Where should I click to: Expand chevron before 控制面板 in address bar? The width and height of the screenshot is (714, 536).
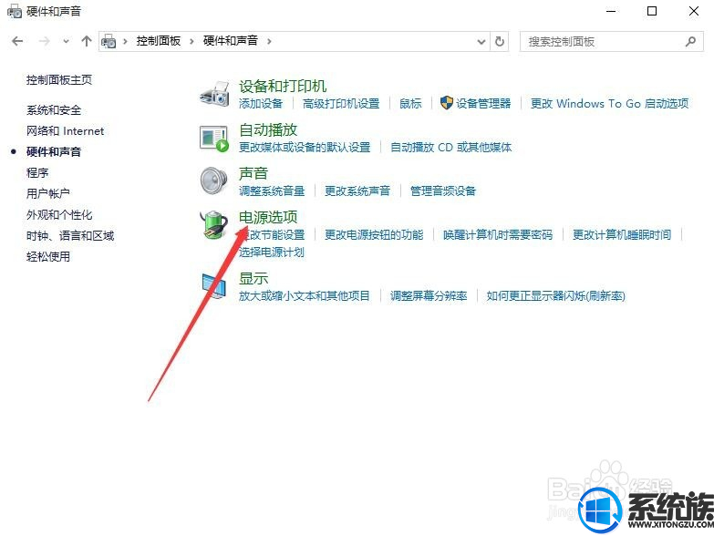click(125, 41)
